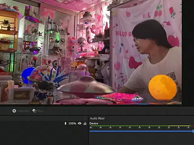Click the 100% battery level label
The height and width of the screenshot is (145, 194).
72,123
